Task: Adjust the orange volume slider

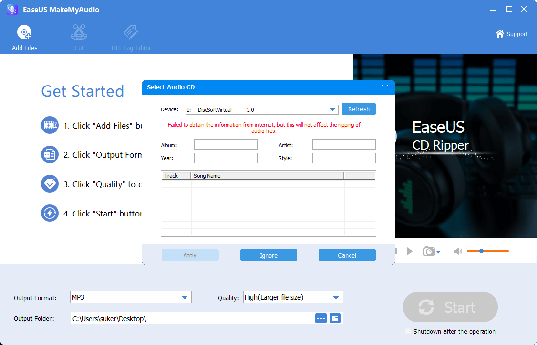Action: pyautogui.click(x=481, y=251)
